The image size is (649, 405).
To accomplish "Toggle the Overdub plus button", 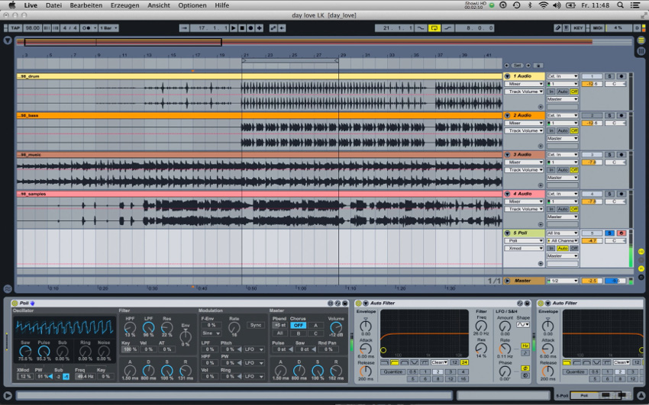I will pos(260,28).
